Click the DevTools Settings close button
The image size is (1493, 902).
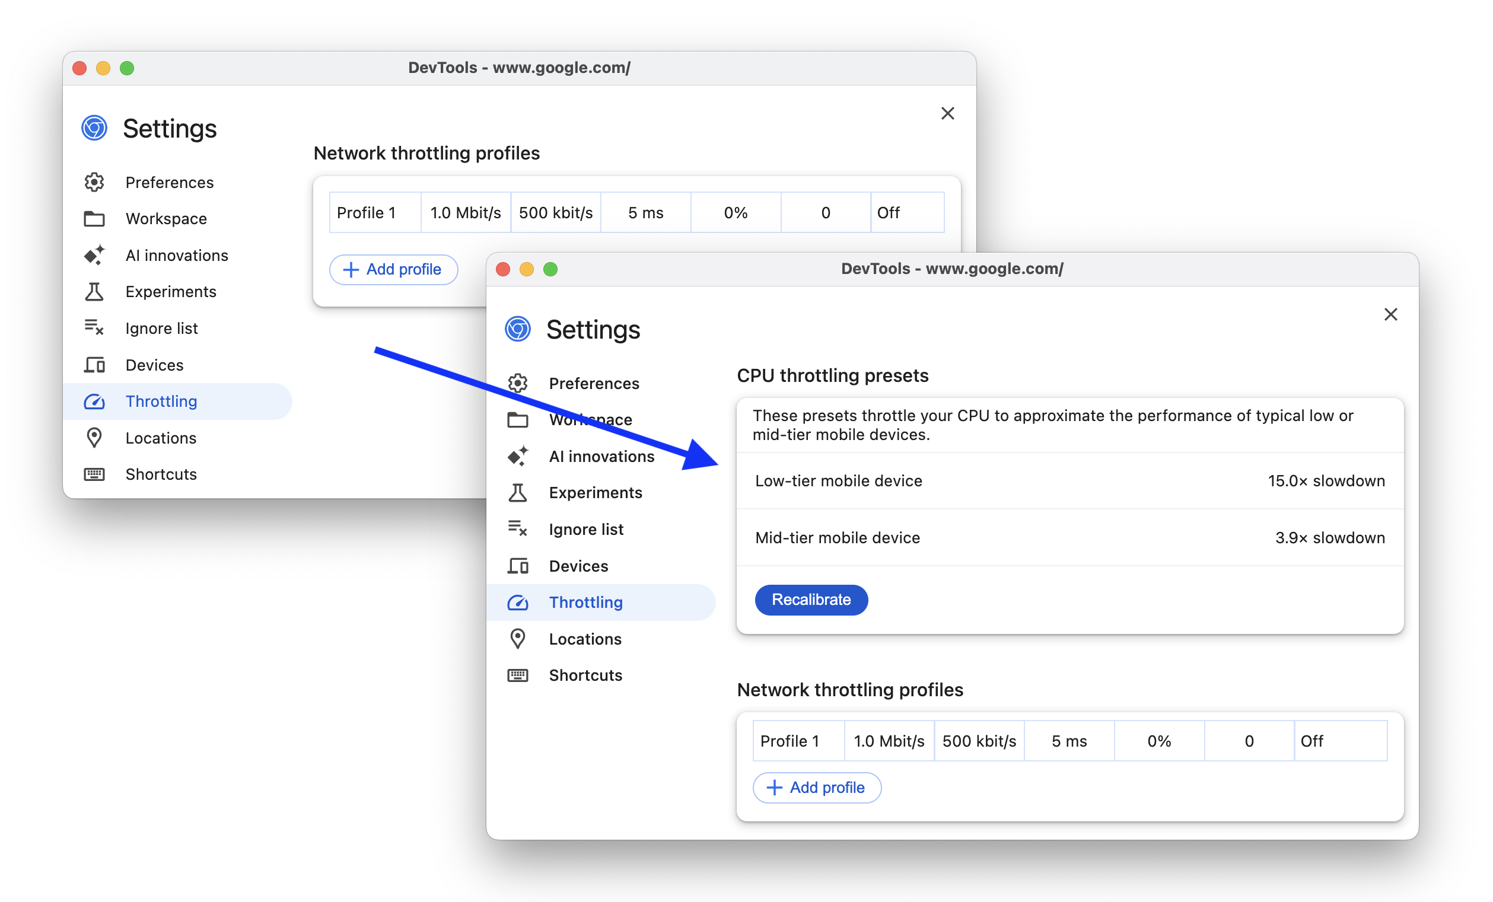pos(1390,314)
